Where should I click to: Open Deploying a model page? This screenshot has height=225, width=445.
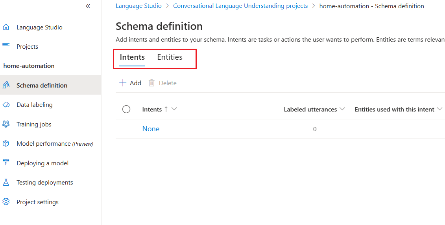coord(42,163)
